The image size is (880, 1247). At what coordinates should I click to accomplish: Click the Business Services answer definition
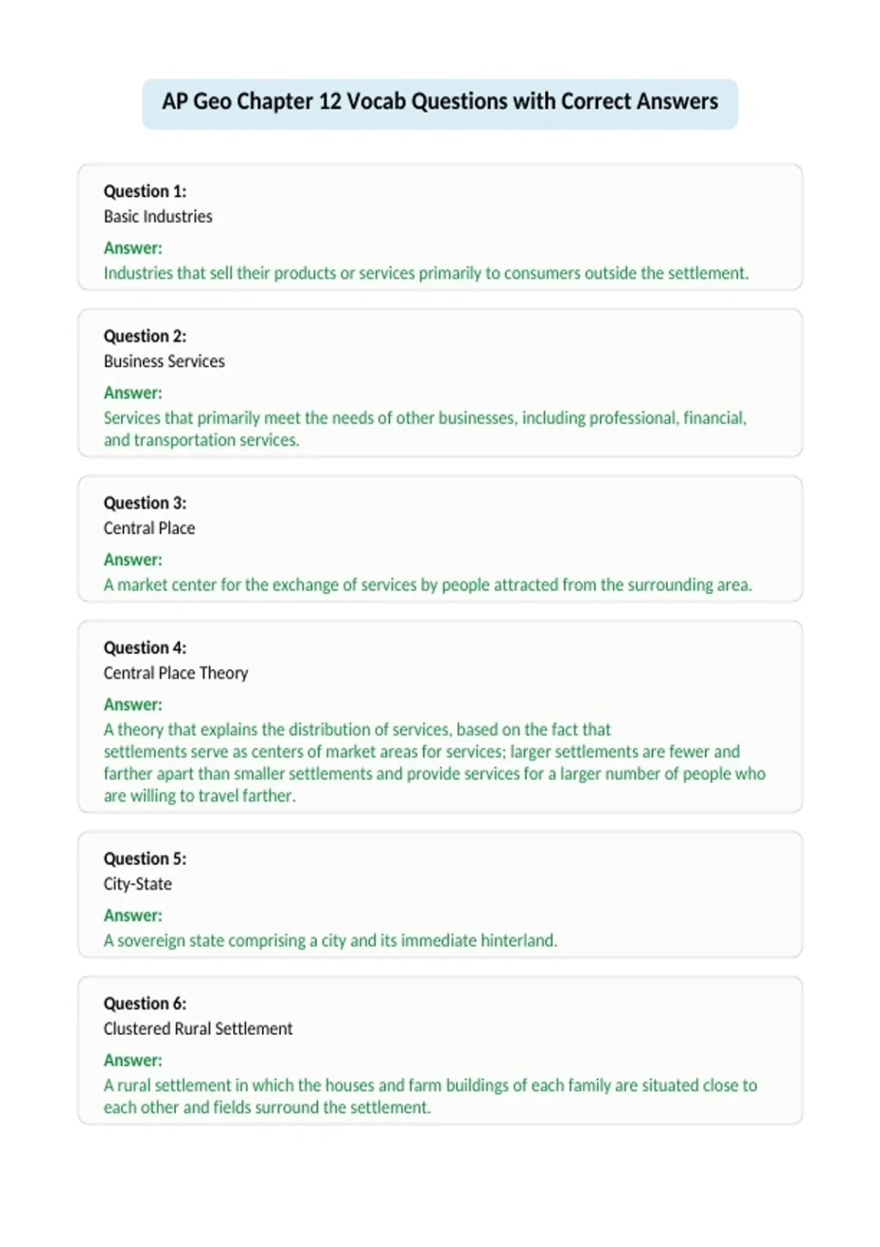pos(425,428)
